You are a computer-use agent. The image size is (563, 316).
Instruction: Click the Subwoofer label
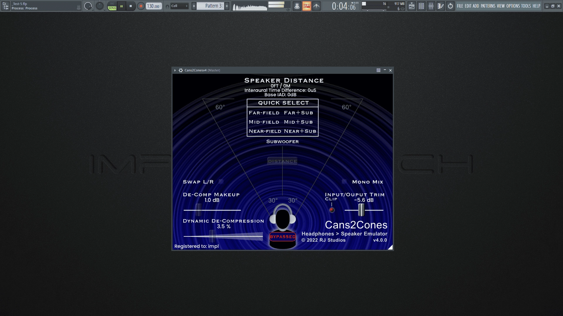(282, 142)
